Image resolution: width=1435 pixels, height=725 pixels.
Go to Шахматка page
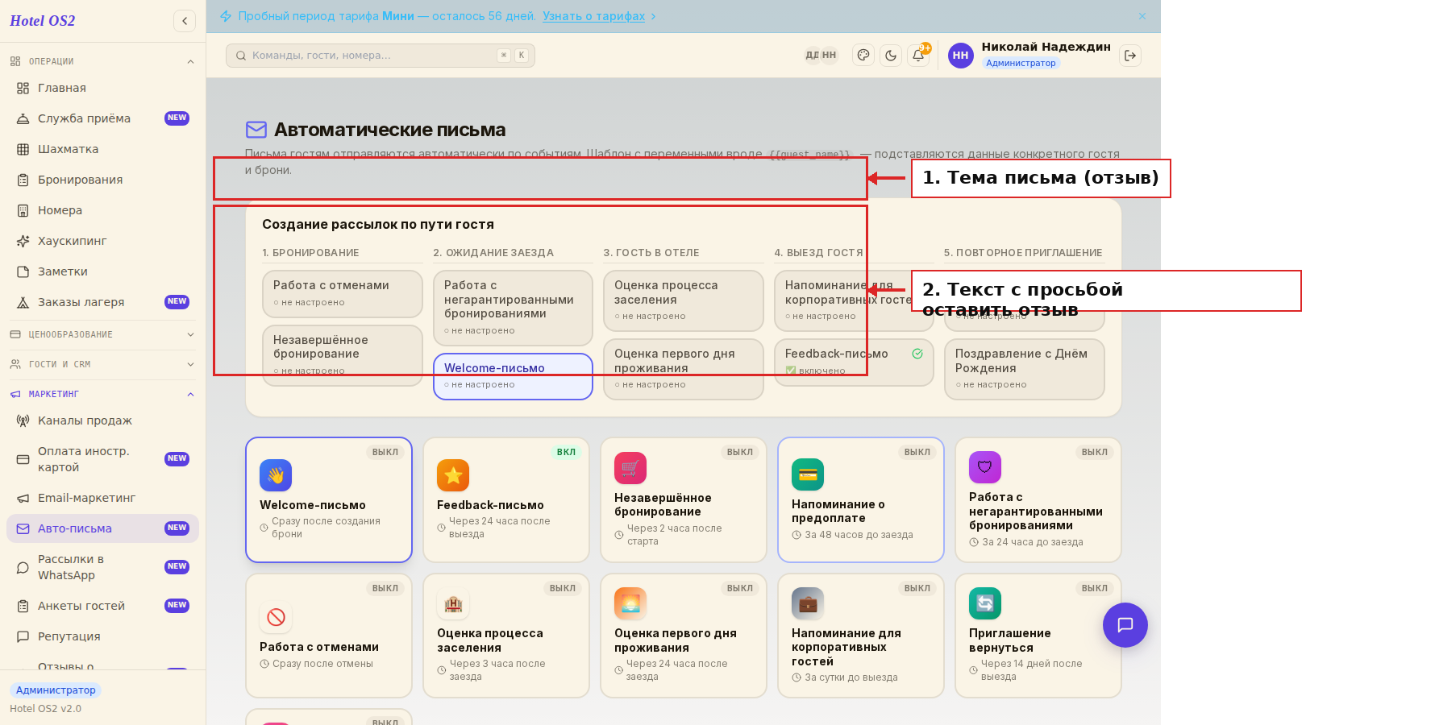(102, 149)
